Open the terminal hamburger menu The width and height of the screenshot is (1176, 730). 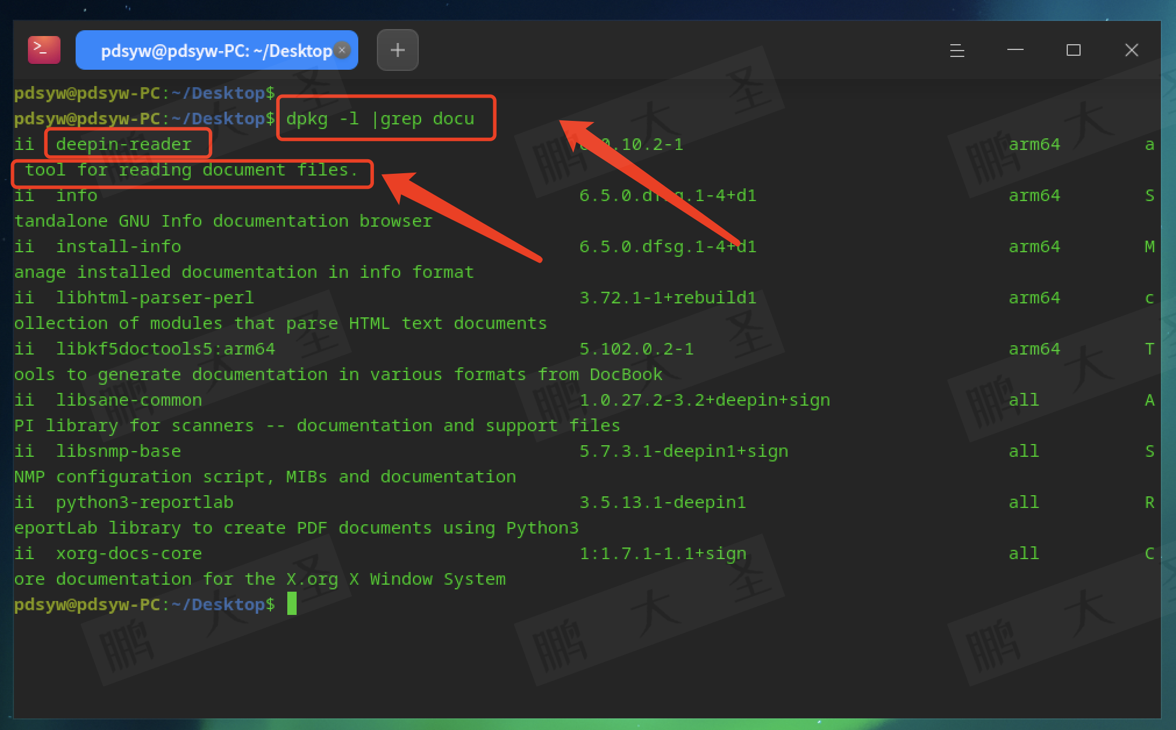tap(957, 51)
